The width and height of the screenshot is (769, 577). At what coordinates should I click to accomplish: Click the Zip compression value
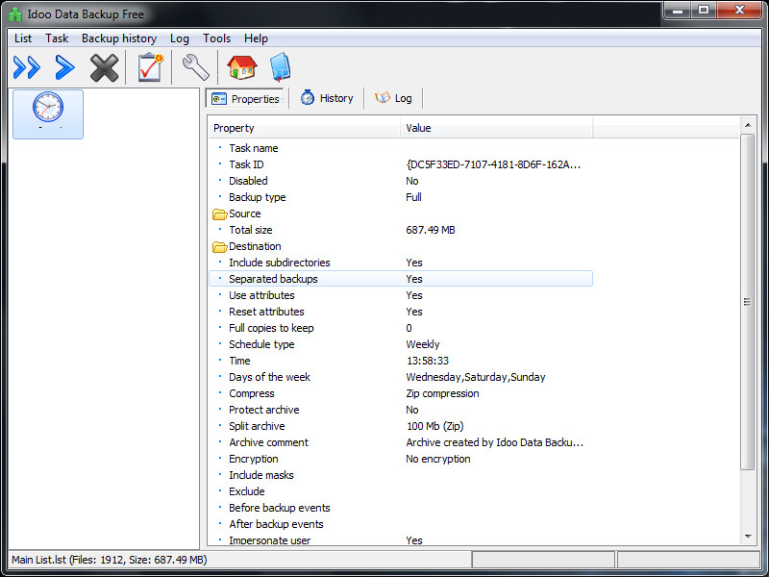point(442,393)
